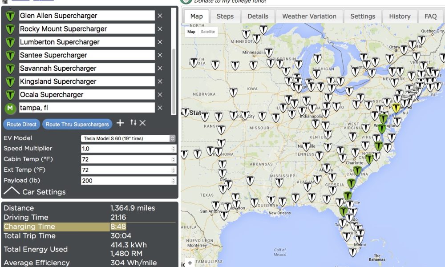Open the Weather Variation tab

[x=309, y=16]
